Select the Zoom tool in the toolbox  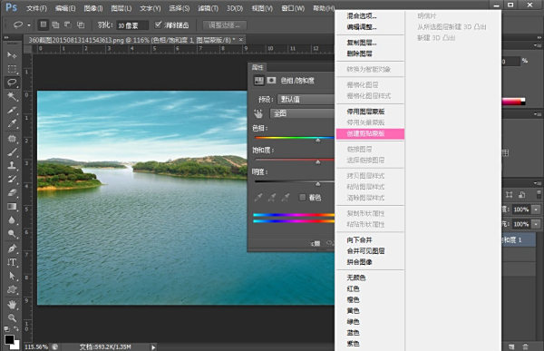(12, 317)
